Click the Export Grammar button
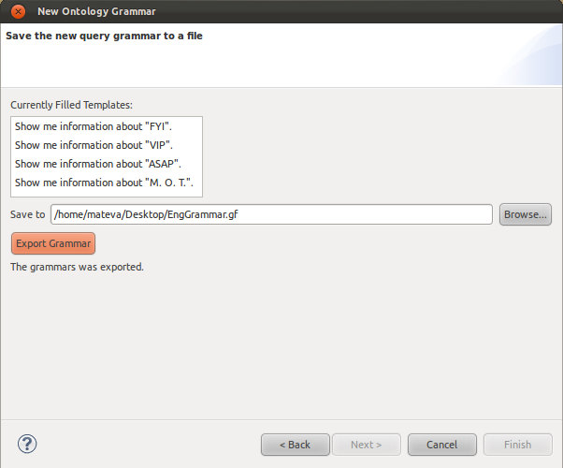 (x=53, y=243)
